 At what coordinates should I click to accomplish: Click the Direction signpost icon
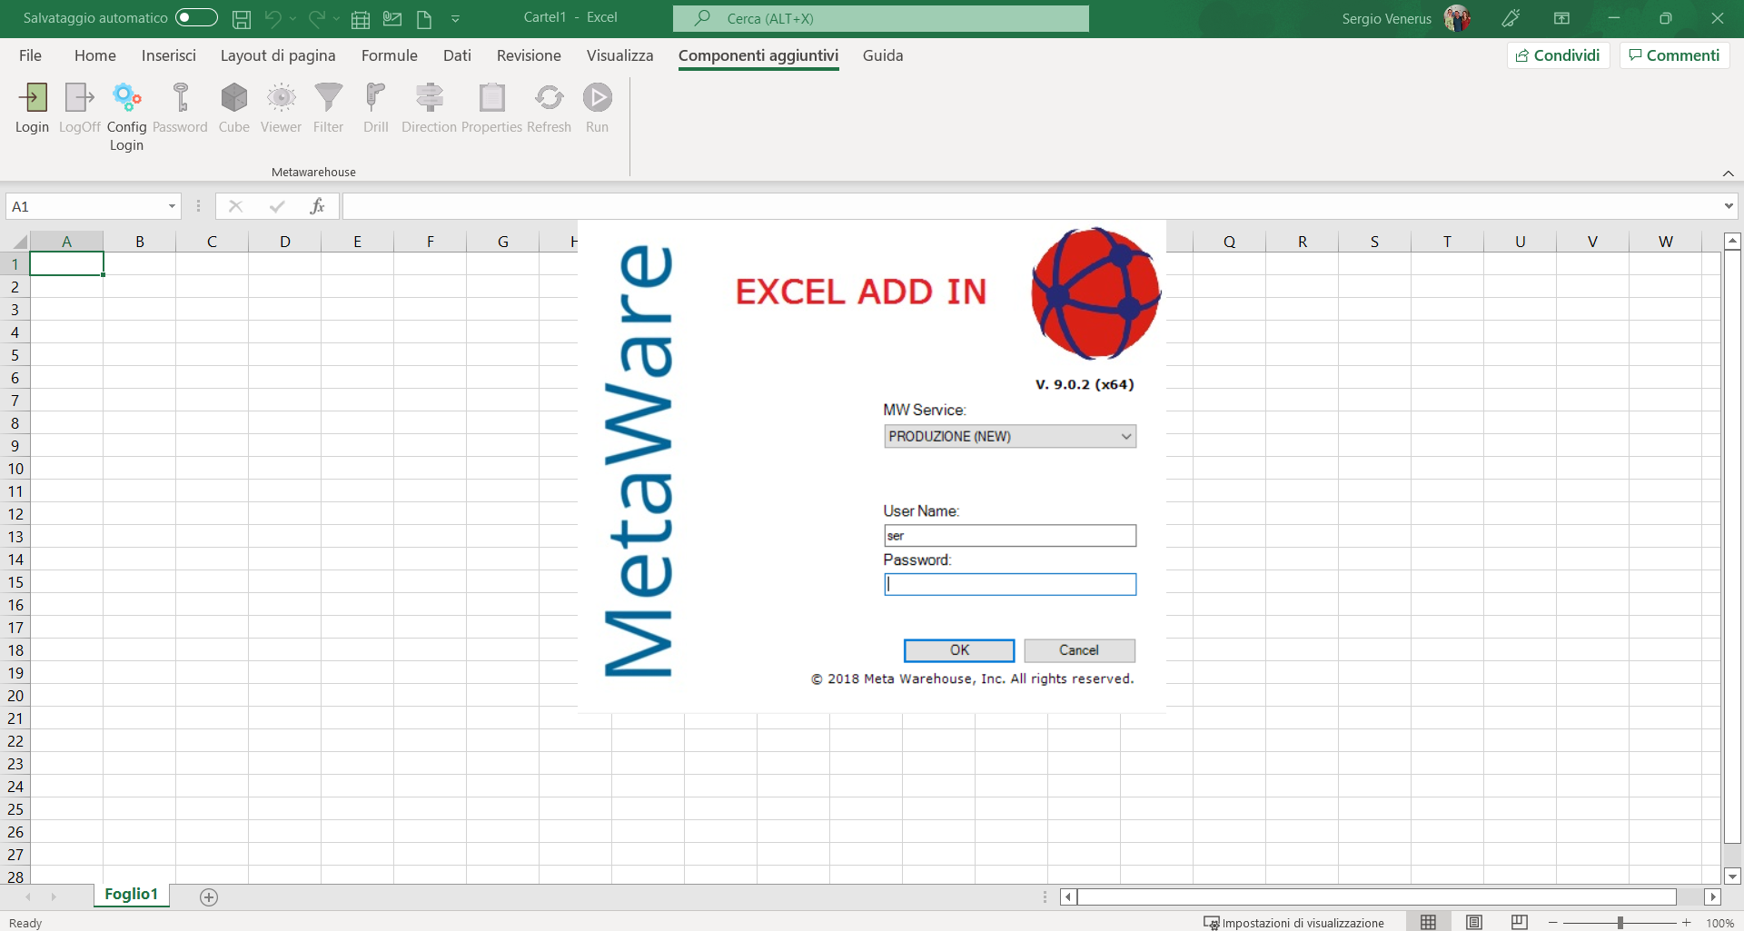pyautogui.click(x=429, y=97)
